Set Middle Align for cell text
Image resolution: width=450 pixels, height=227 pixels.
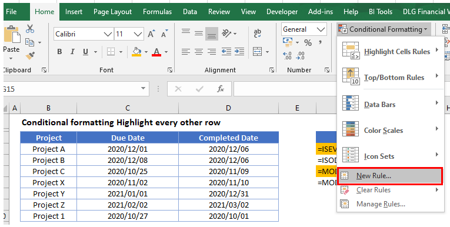click(199, 34)
